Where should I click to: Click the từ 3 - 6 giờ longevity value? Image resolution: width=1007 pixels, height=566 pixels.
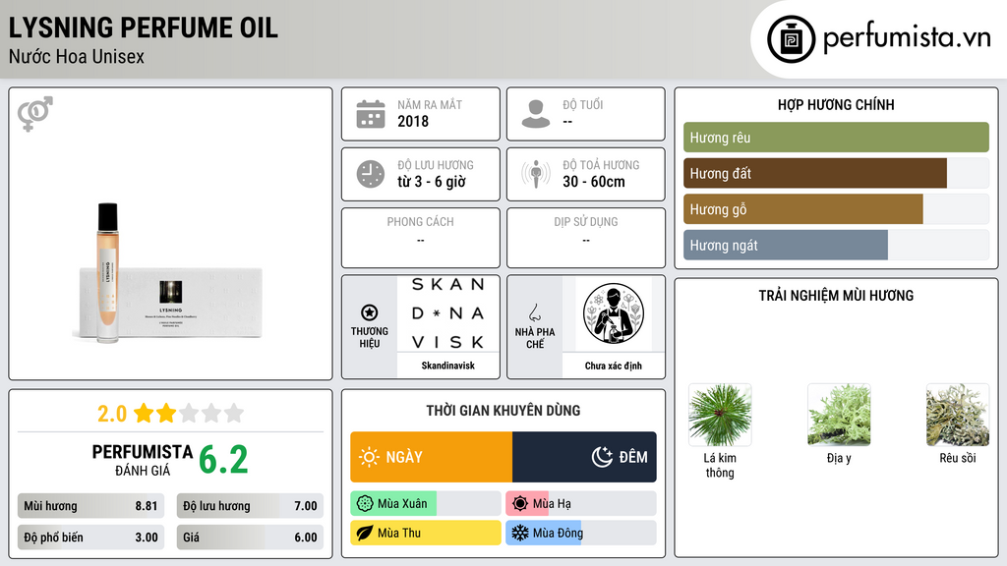(432, 182)
